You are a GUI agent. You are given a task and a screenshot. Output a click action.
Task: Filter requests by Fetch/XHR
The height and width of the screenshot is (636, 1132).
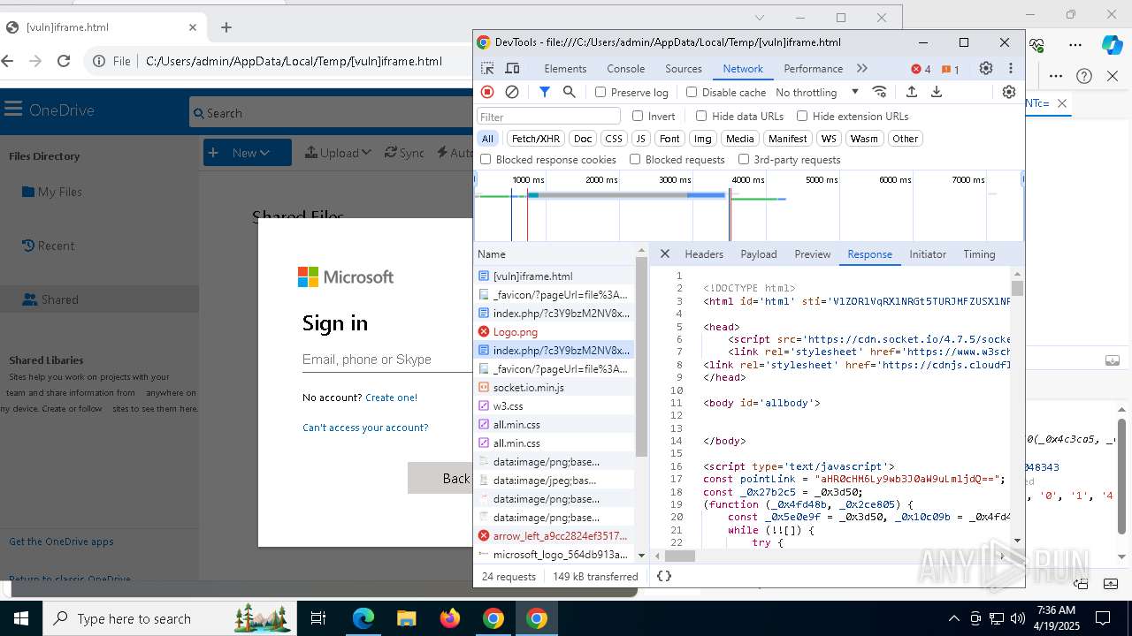coord(535,139)
